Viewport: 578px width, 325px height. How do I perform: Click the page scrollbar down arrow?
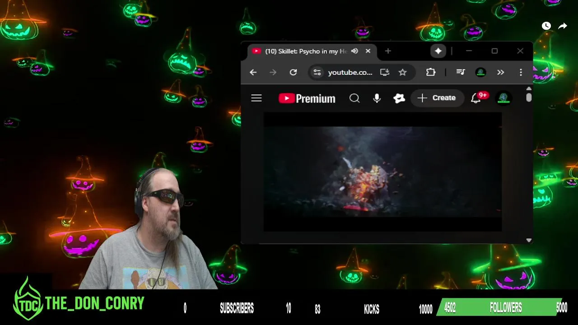[x=529, y=241]
